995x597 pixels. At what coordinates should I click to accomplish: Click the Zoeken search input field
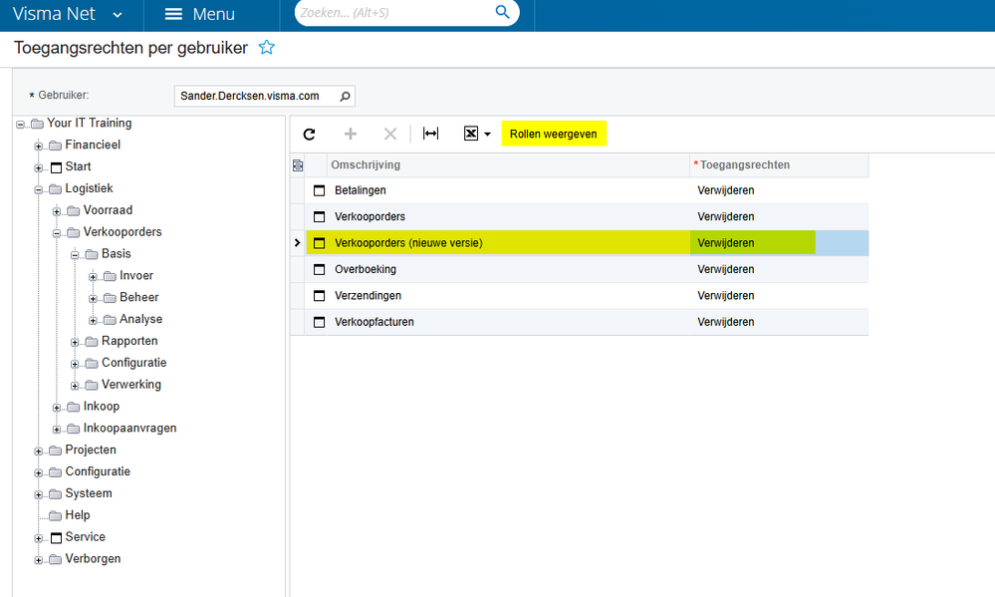pyautogui.click(x=393, y=13)
